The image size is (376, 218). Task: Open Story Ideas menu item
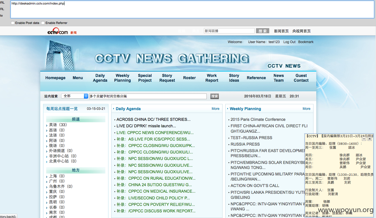click(234, 78)
